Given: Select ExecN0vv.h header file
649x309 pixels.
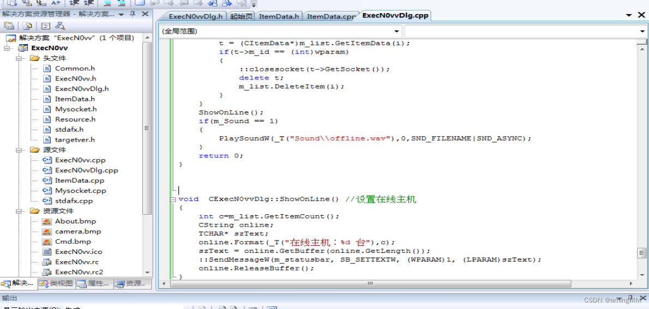Looking at the screenshot, I should [x=75, y=78].
